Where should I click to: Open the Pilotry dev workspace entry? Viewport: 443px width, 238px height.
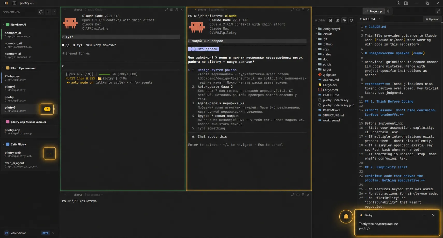(30, 78)
